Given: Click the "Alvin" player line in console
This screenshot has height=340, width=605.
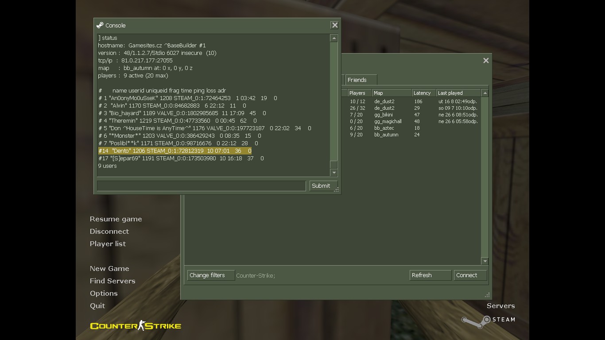Looking at the screenshot, I should pyautogui.click(x=172, y=106).
